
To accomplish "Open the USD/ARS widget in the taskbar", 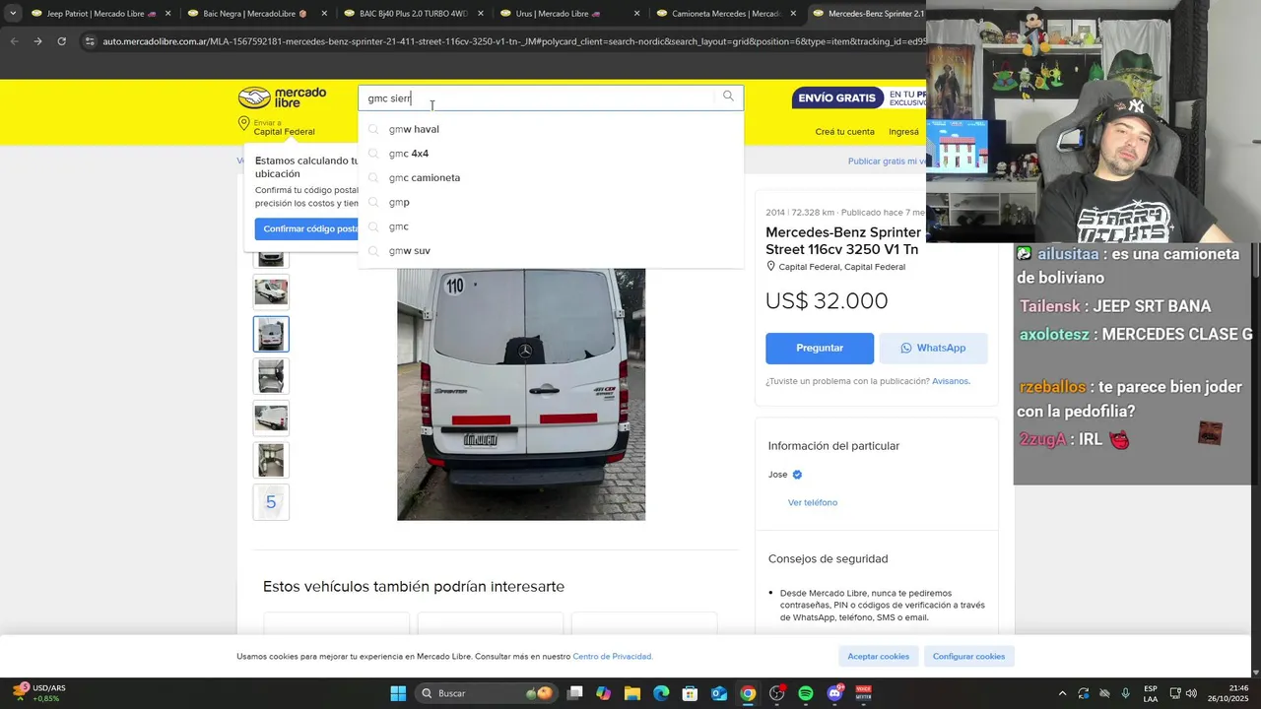I will 39,693.
